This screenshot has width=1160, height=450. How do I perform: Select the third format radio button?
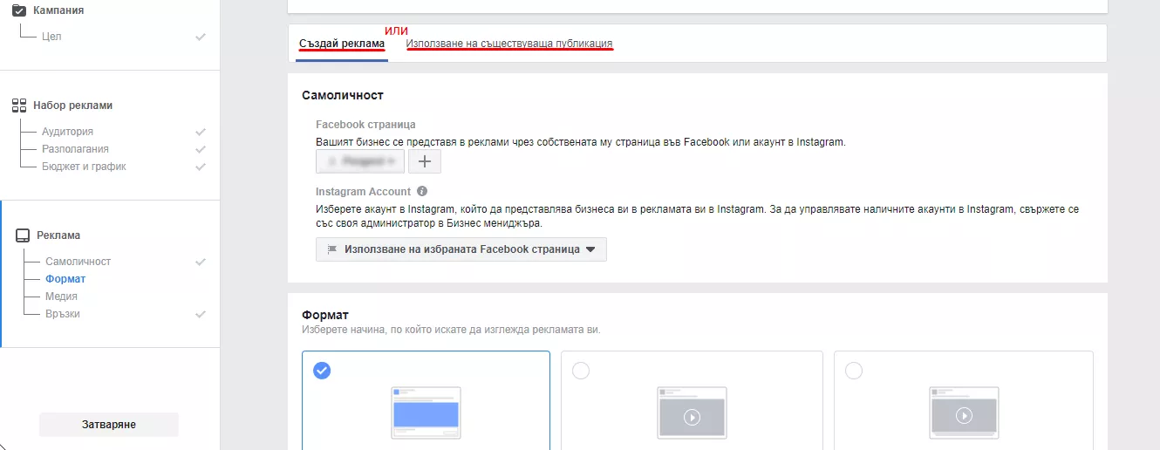click(854, 371)
